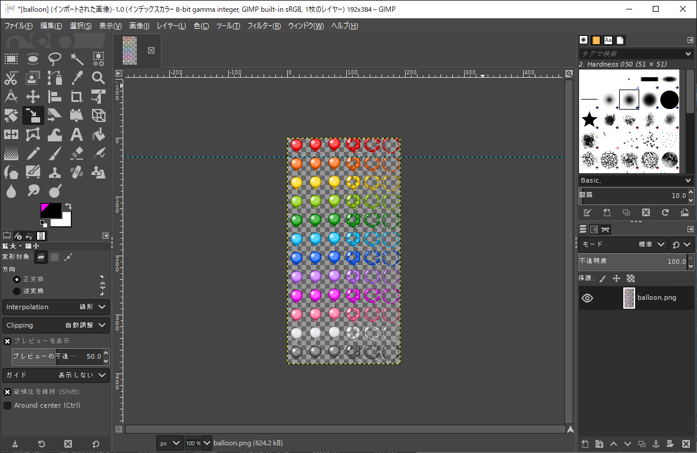The height and width of the screenshot is (453, 697).
Task: Open the ツール(T) menu
Action: coord(228,26)
